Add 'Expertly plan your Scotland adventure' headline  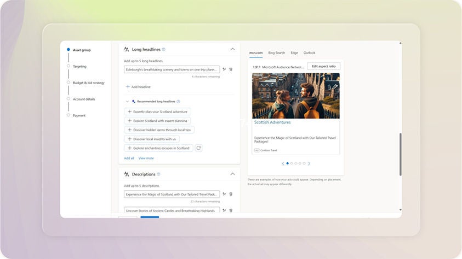click(x=158, y=111)
